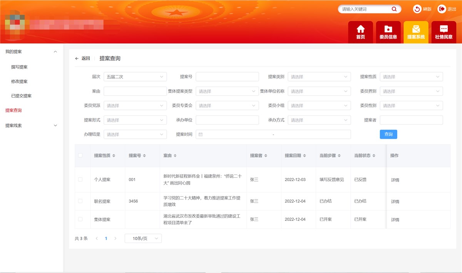Open the 办理结果 dropdown
The image size is (462, 273).
[x=135, y=134]
